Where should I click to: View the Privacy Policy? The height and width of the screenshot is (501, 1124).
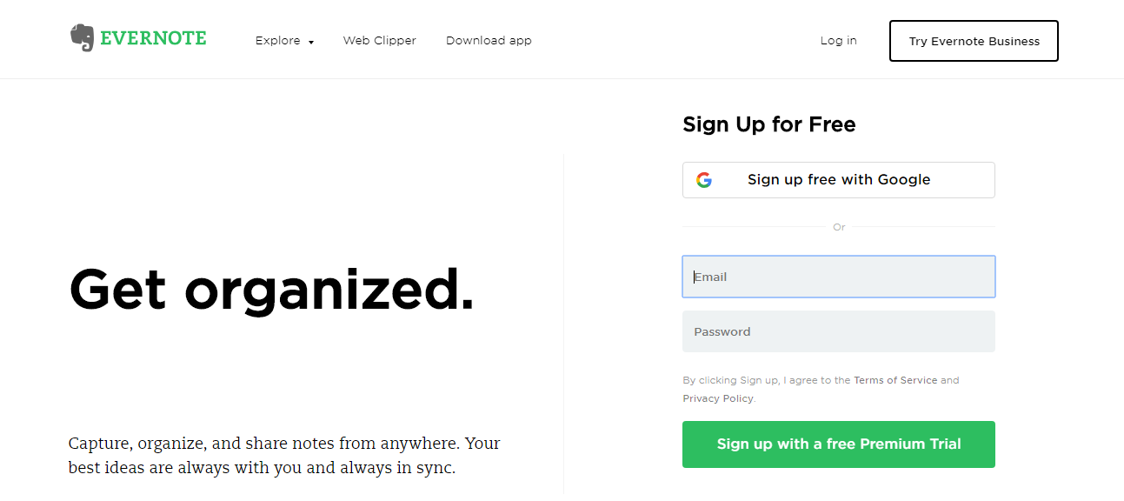718,398
